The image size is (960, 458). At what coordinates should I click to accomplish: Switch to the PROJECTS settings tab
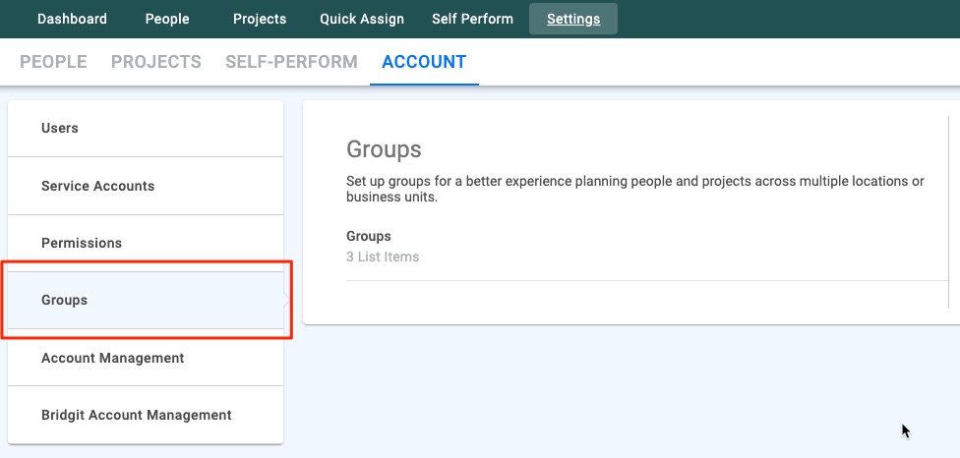click(156, 62)
